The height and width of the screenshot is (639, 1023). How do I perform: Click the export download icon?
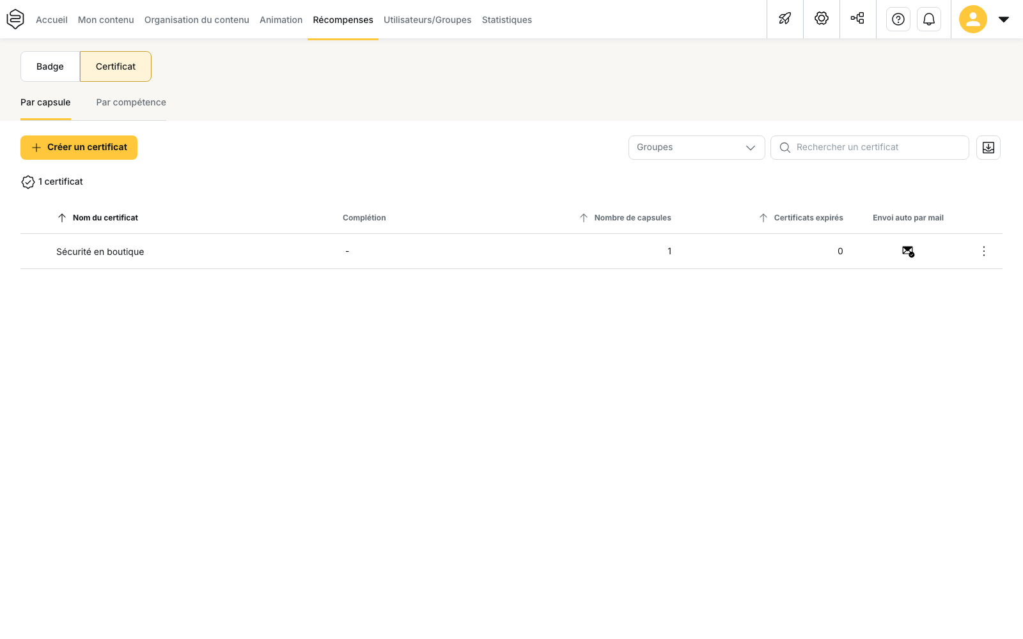988,148
